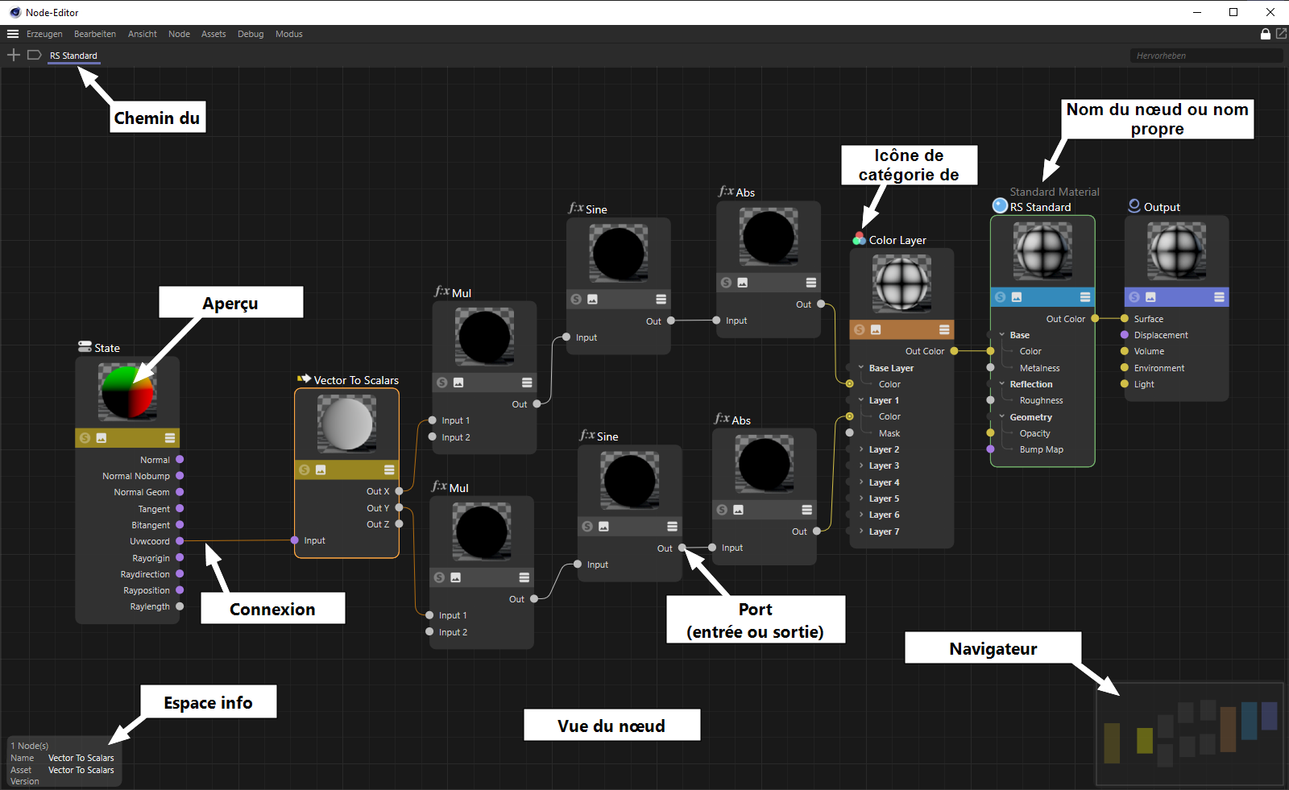Select the Output node title
1289x790 pixels.
[1162, 207]
